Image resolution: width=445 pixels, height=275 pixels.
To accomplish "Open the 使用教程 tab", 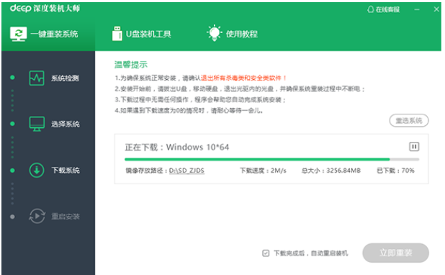I will pyautogui.click(x=232, y=34).
